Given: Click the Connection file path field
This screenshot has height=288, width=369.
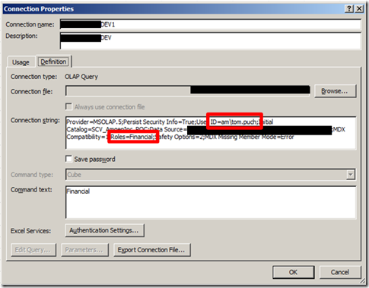Looking at the screenshot, I should coord(188,90).
